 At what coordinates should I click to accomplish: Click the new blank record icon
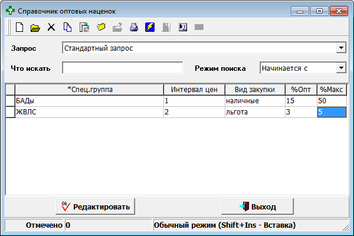click(x=19, y=27)
